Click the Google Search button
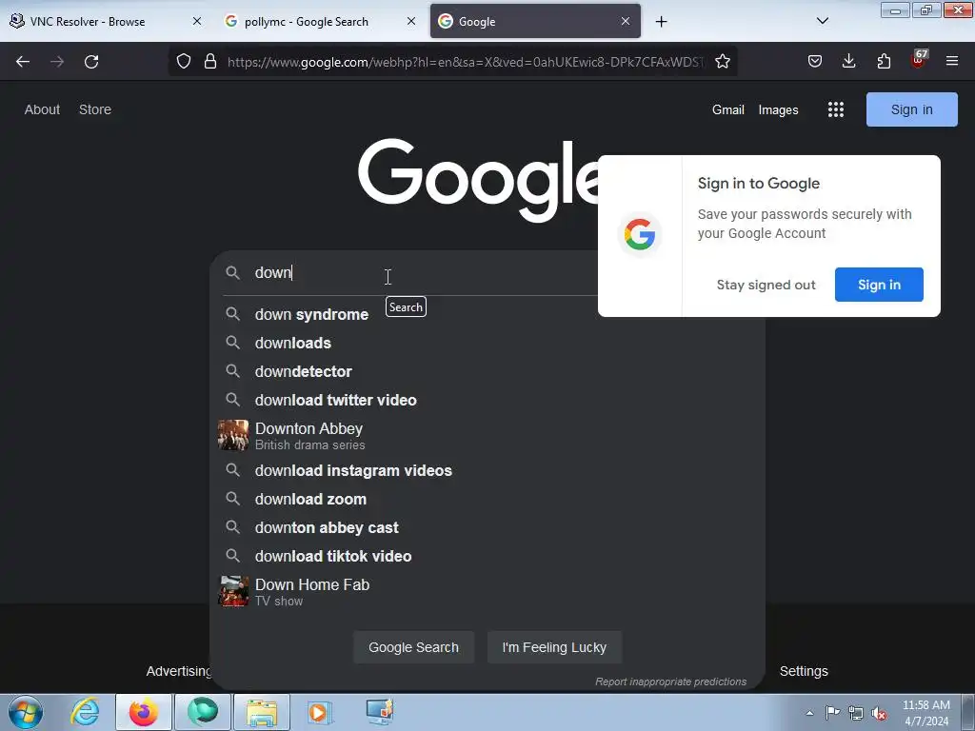 point(413,647)
